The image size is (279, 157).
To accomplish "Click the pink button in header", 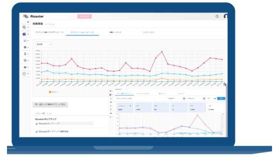I will click(x=84, y=17).
